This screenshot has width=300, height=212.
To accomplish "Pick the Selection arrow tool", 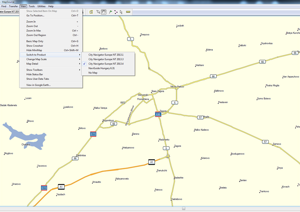I will coord(121,12).
